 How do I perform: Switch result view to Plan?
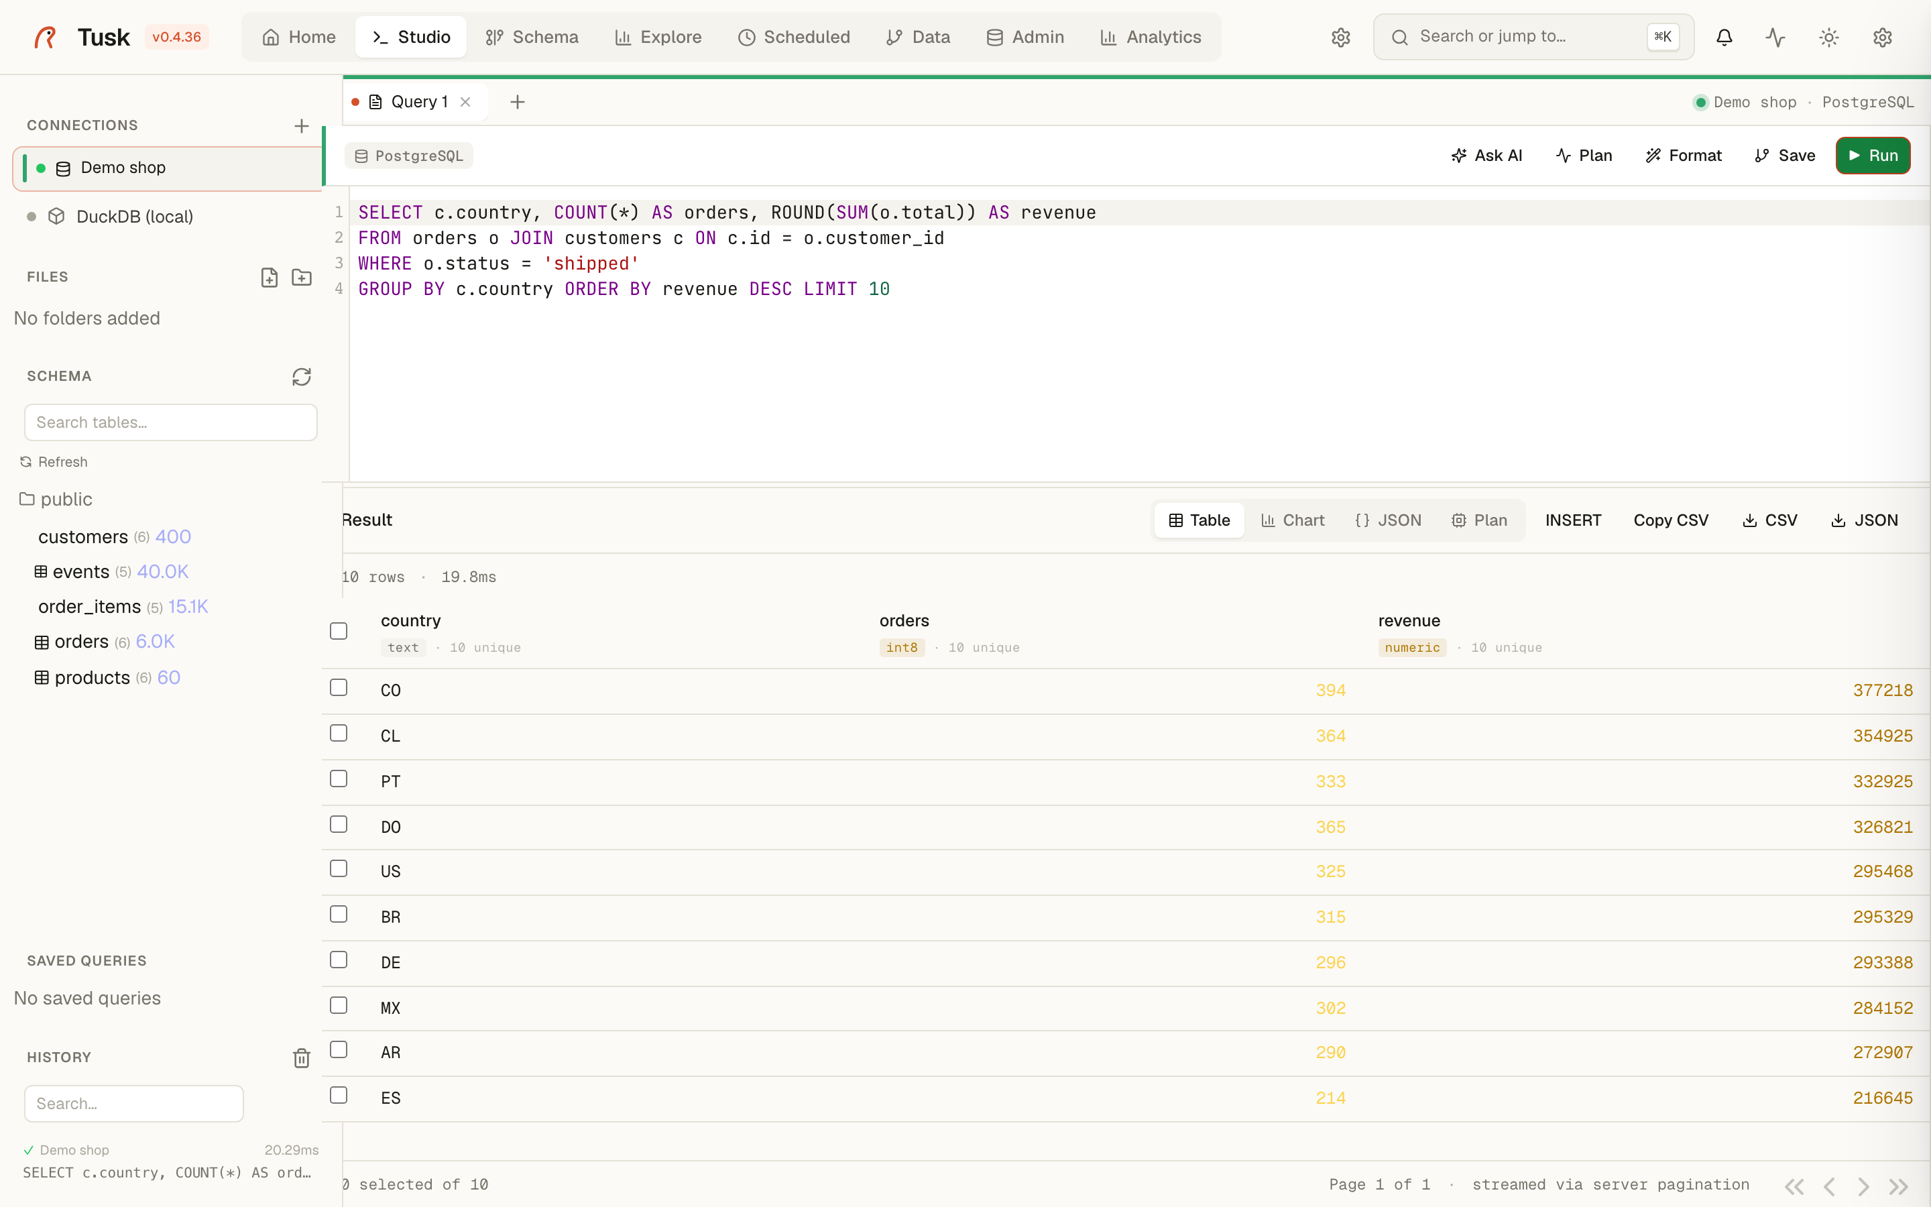pyautogui.click(x=1479, y=520)
